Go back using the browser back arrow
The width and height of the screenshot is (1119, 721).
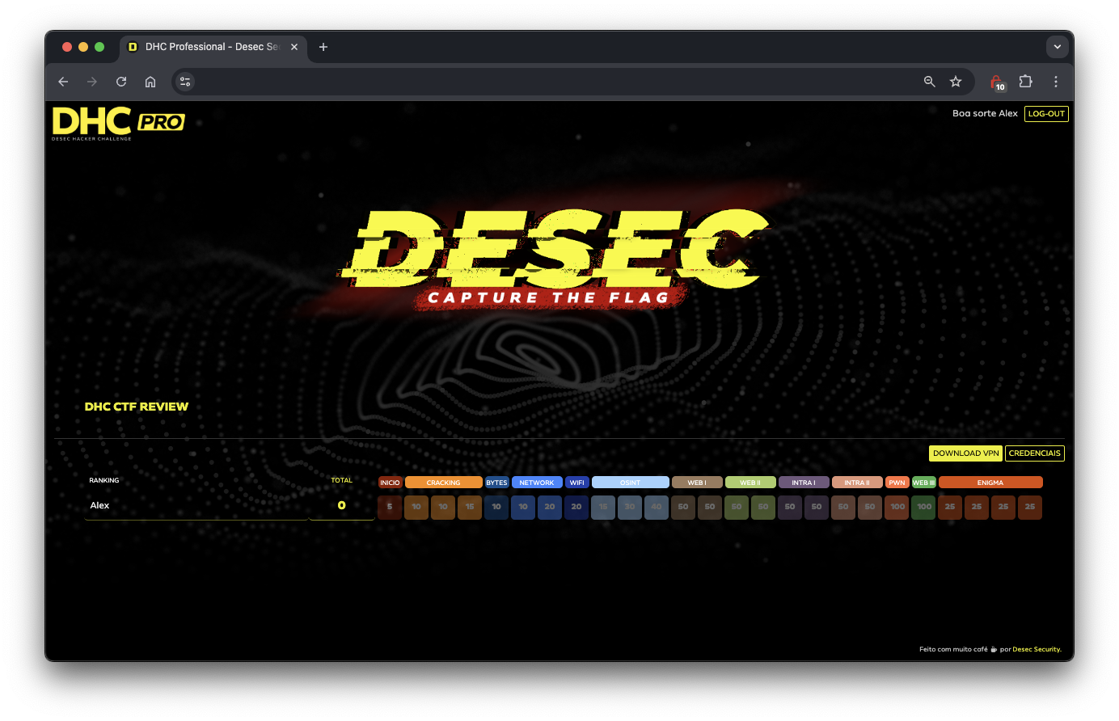(x=63, y=82)
